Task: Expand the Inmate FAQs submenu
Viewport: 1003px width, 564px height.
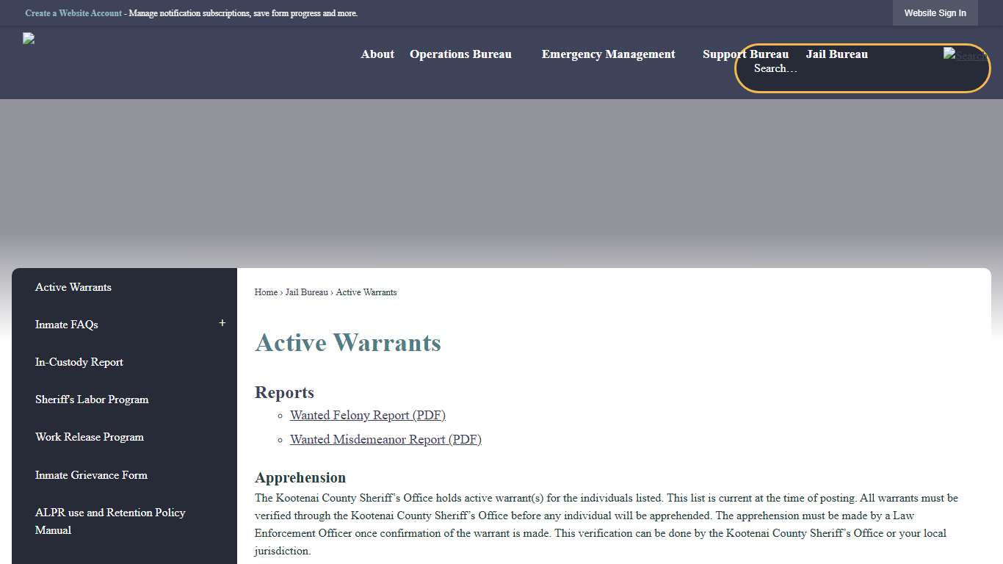Action: (x=222, y=323)
